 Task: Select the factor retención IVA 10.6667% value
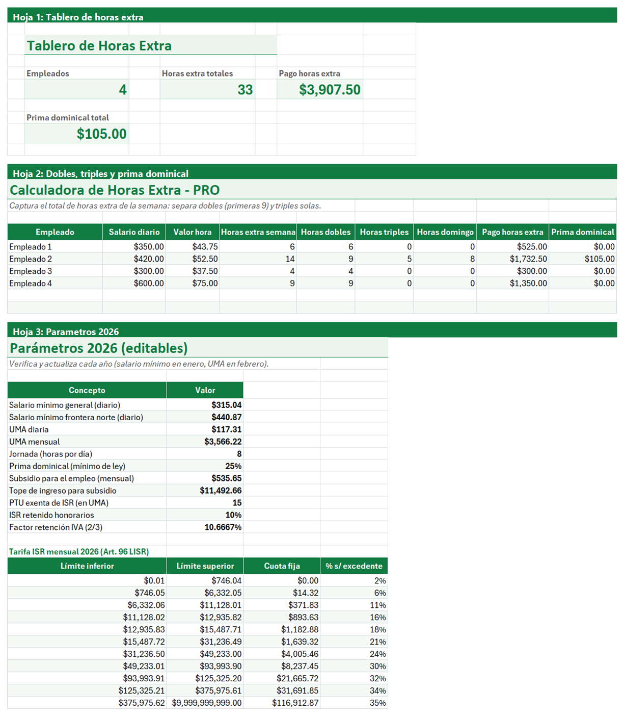coord(205,527)
